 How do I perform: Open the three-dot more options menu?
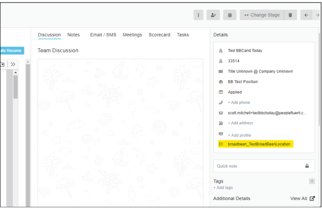(198, 15)
